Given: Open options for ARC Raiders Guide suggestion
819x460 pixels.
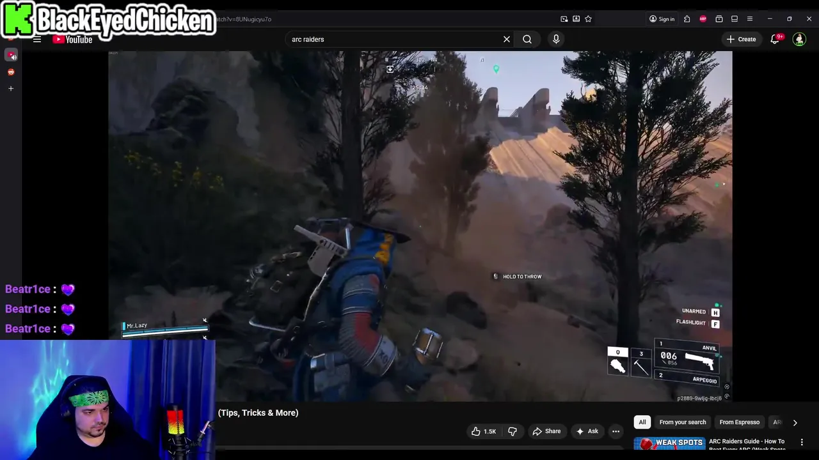Looking at the screenshot, I should coord(802,442).
